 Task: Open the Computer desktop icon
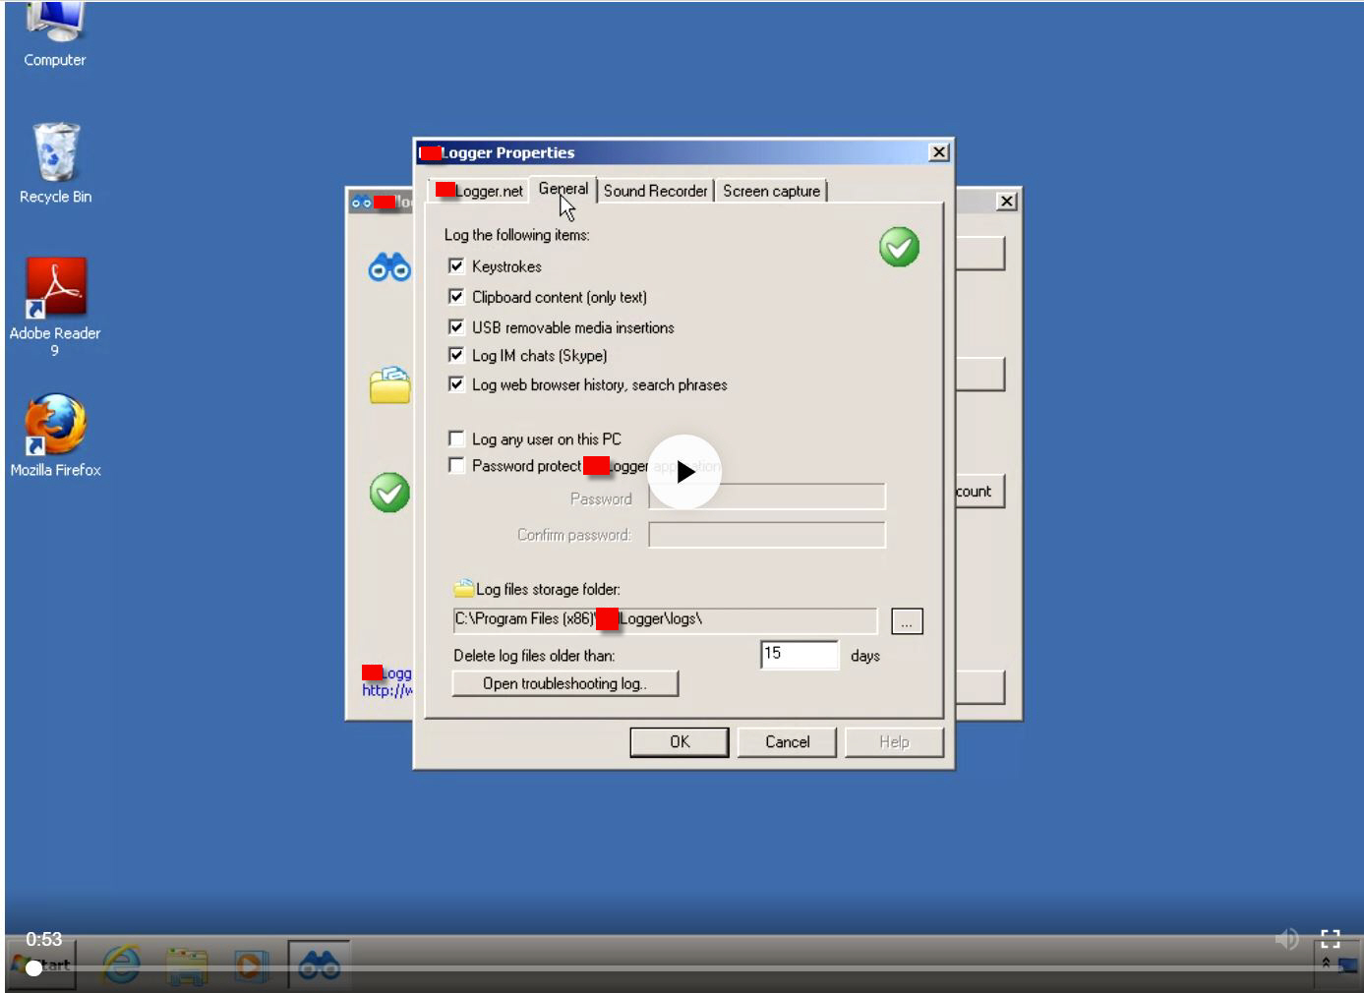tap(55, 35)
